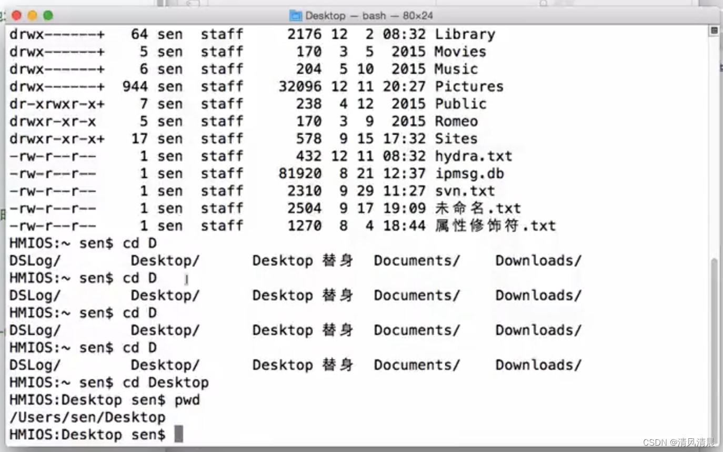723x452 pixels.
Task: Select the "属性修饰符.txt" file name
Action: click(x=495, y=226)
